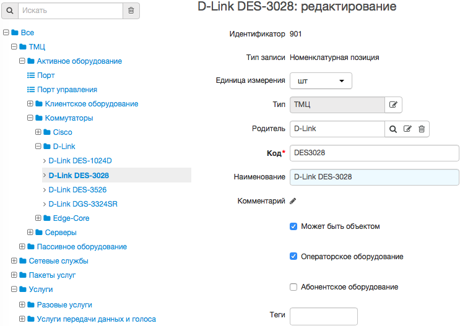460x326 pixels.
Task: Click the Cisco folder icon
Action: [47, 132]
